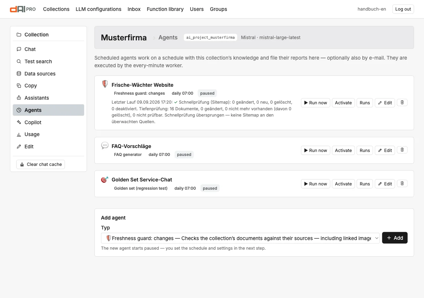Click the ai_project_musterfirma tag
424x298 pixels.
[210, 37]
